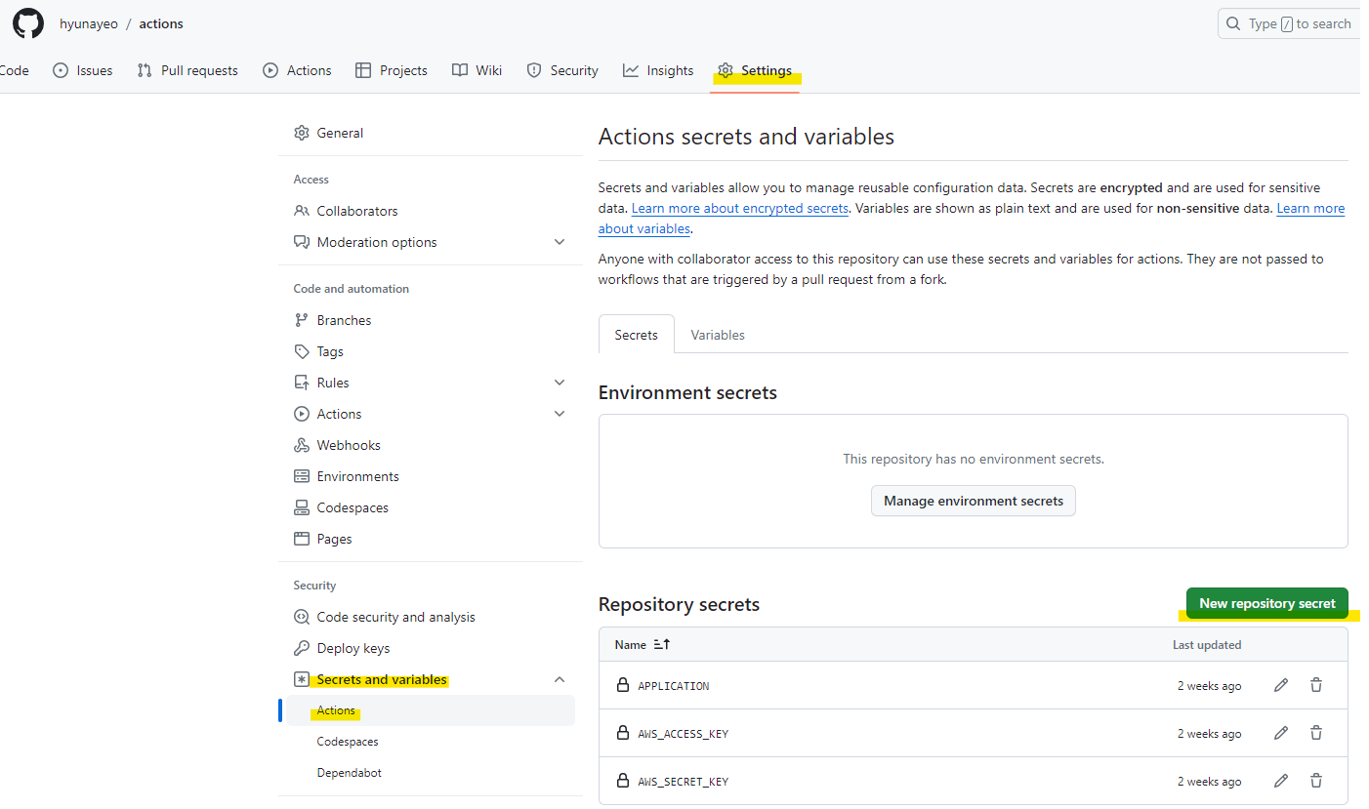Open the about variables link
1369x809 pixels.
(x=644, y=229)
